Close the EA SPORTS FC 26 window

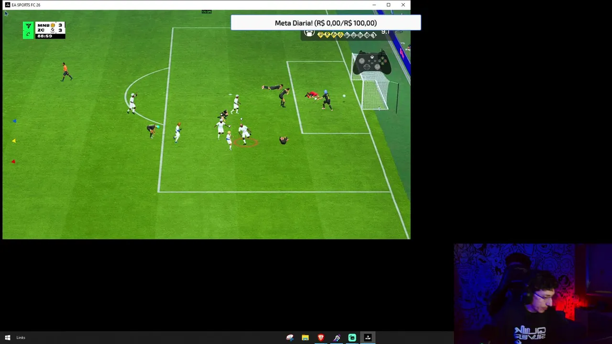pos(403,5)
